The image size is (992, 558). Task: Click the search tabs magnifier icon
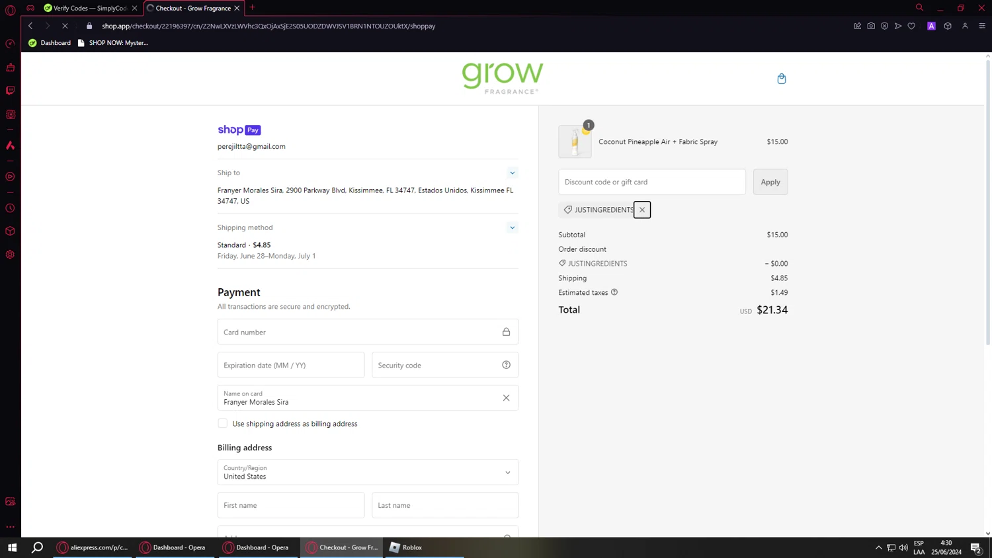[x=919, y=8]
